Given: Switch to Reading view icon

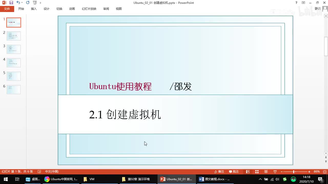Looking at the screenshot, I should click(266, 171).
